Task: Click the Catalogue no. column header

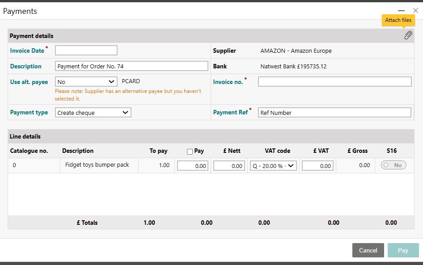Action: tap(29, 151)
